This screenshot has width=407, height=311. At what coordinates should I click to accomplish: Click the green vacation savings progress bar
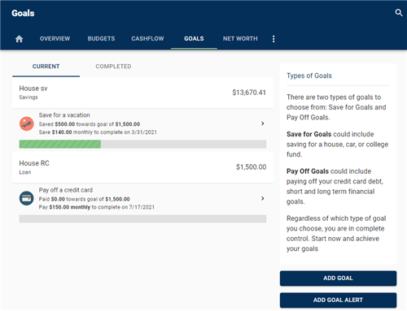click(142, 144)
